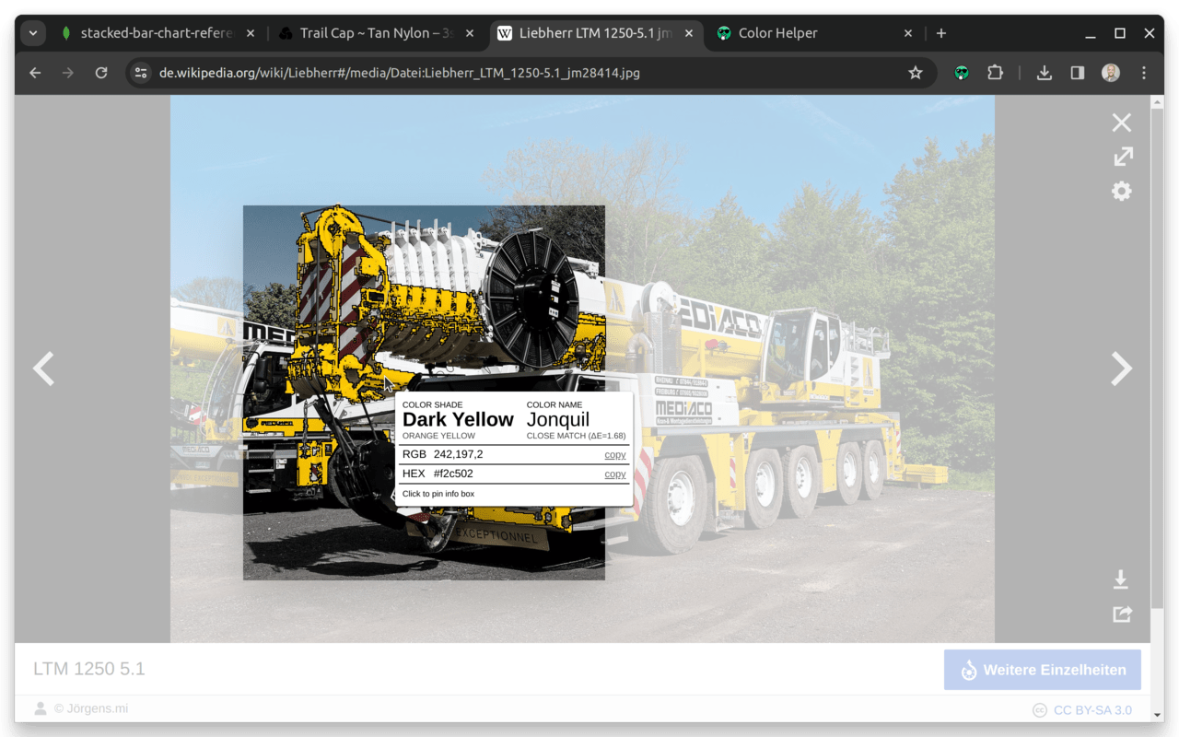Select the Liebherr LTM 1250-5.1 tab
1179x737 pixels.
[x=596, y=33]
